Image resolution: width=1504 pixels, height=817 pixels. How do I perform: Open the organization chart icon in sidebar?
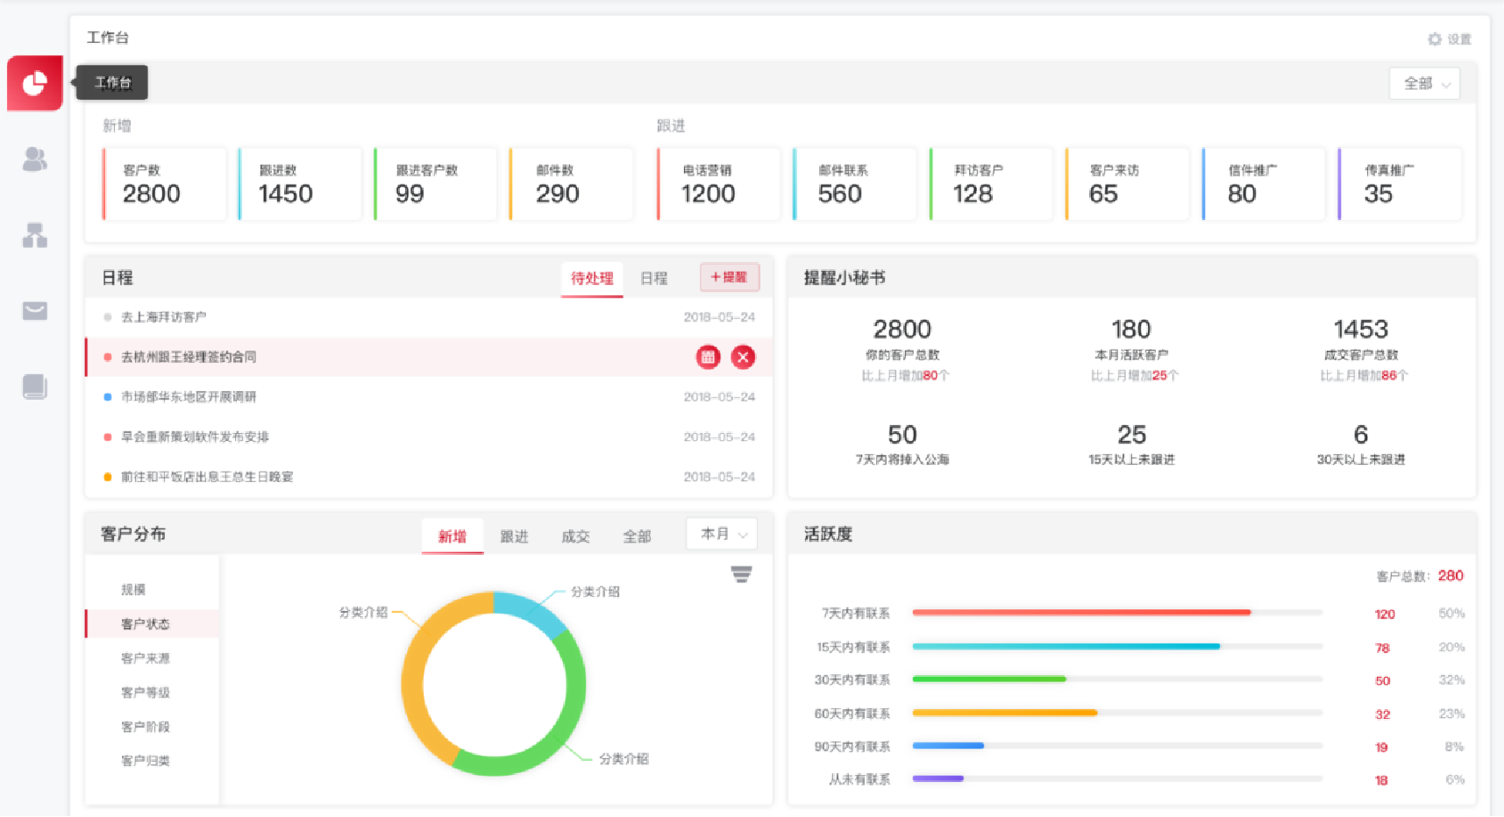point(34,235)
